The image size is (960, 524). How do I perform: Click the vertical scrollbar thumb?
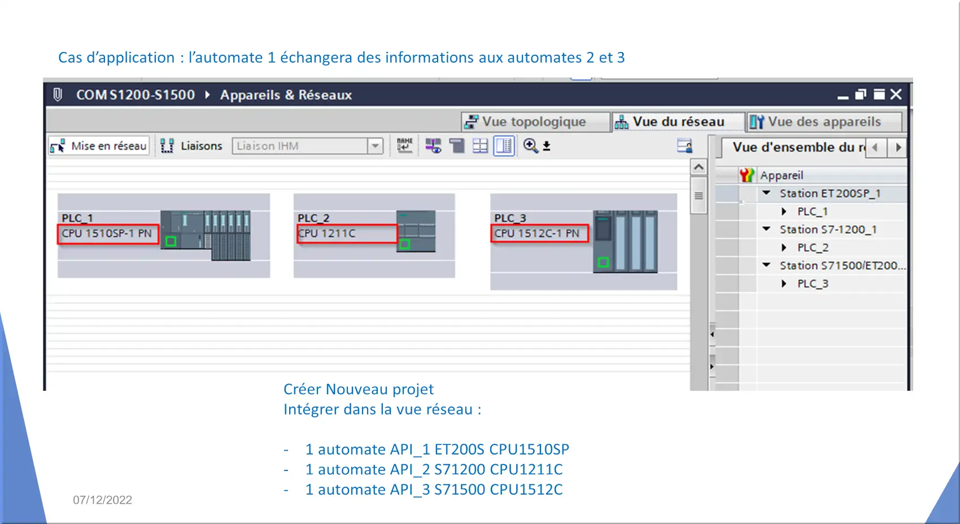[699, 195]
